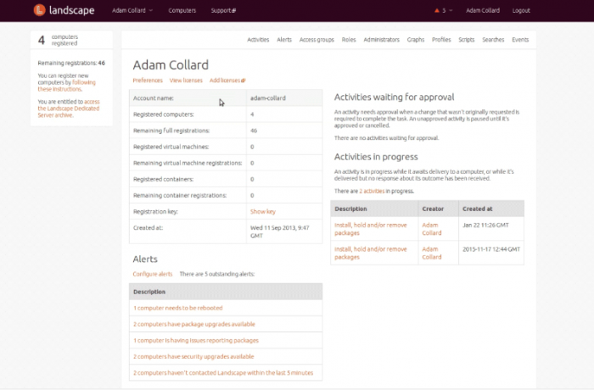Open the Roles tab
Viewport: 594px width, 390px height.
[349, 40]
